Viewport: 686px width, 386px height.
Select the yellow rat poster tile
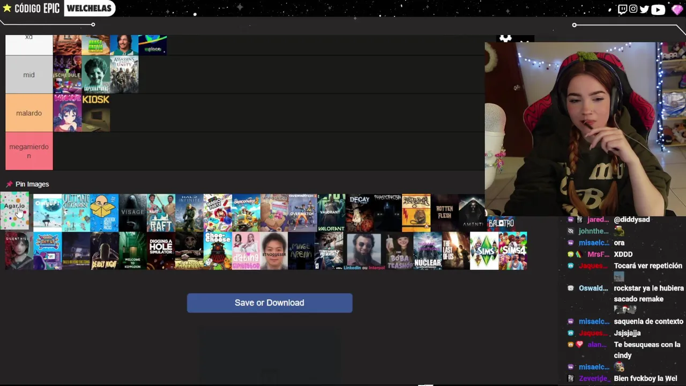416,213
